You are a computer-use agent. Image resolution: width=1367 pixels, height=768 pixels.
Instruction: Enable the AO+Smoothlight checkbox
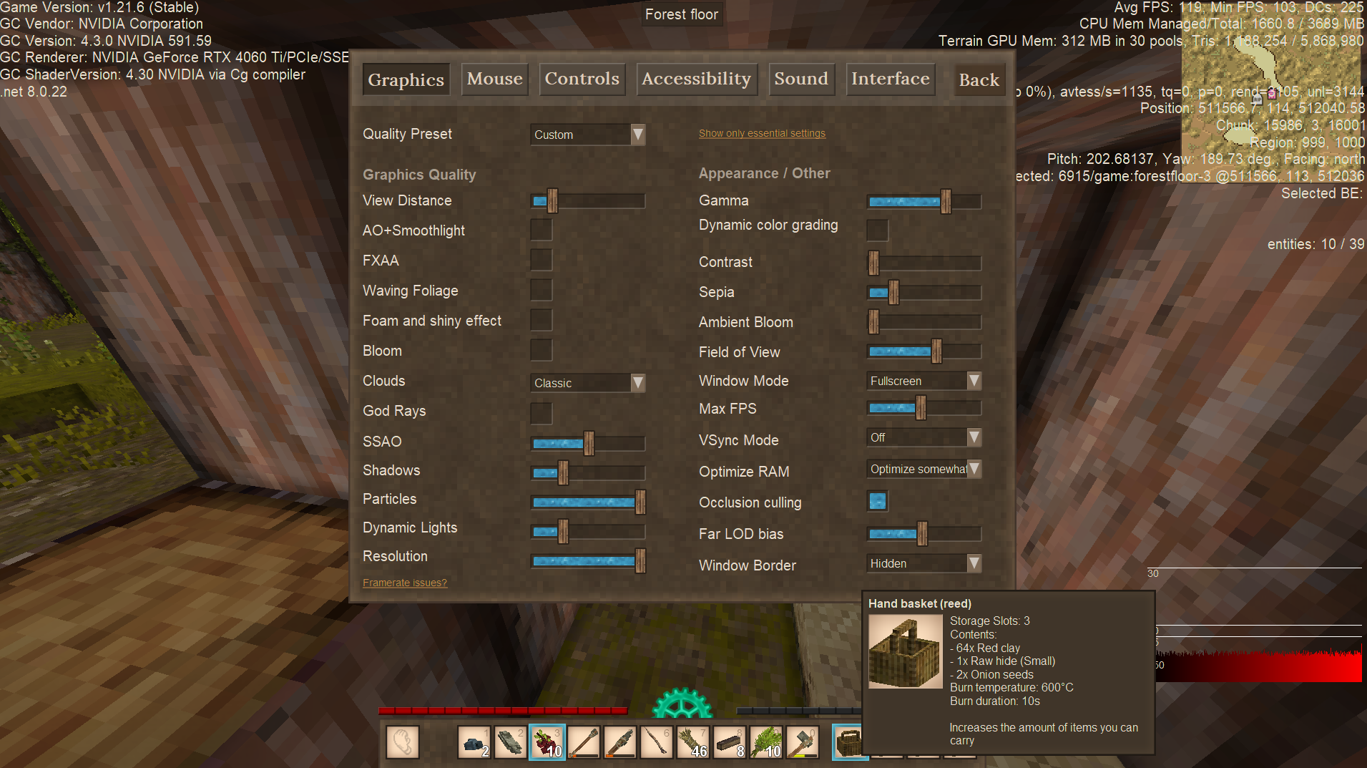pyautogui.click(x=541, y=230)
